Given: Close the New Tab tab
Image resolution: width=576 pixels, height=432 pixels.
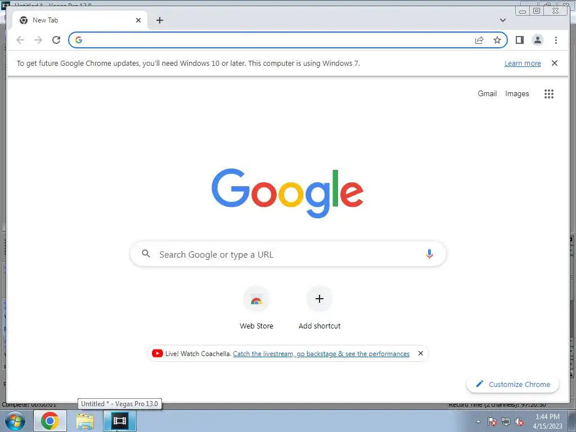Looking at the screenshot, I should pos(138,20).
